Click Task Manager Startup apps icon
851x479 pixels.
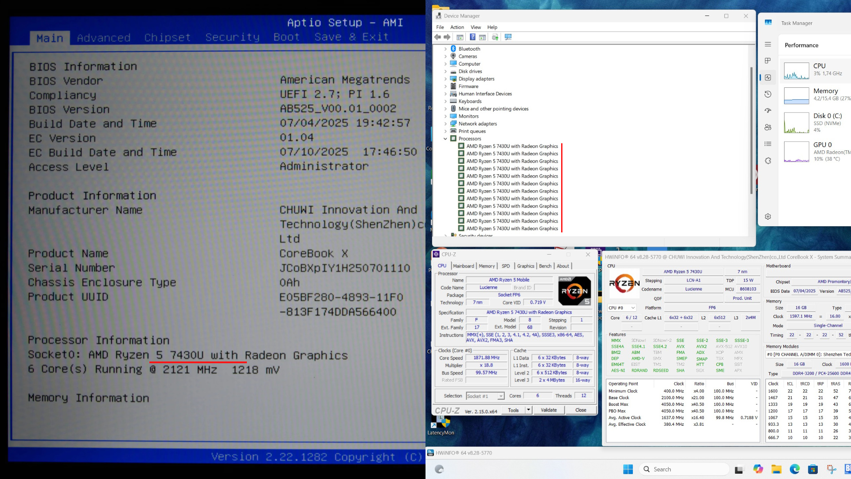coord(768,110)
